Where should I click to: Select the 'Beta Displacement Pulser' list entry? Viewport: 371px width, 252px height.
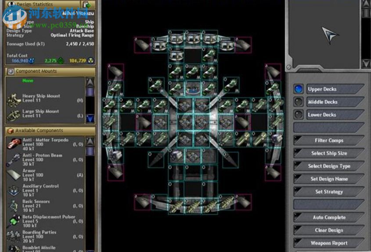point(45,221)
